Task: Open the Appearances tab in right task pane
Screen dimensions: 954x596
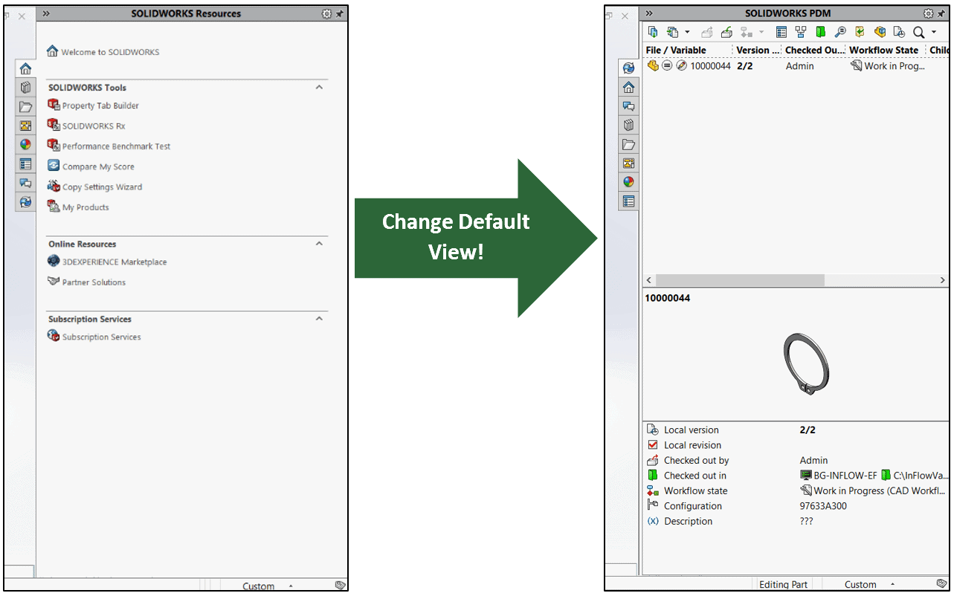Action: click(628, 182)
